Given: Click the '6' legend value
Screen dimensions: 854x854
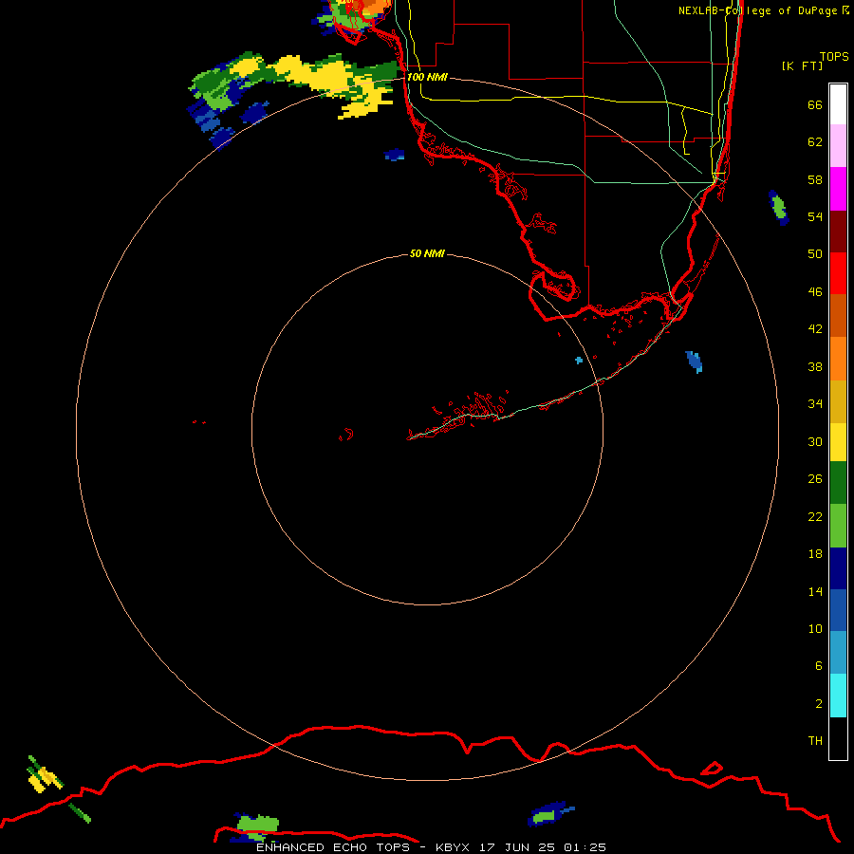Looking at the screenshot, I should point(819,665).
